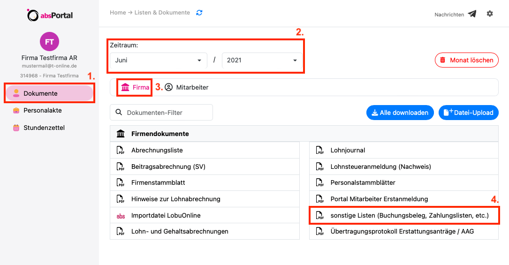Click PDF icon next to Lohnjournal
The image size is (509, 265).
pyautogui.click(x=320, y=151)
